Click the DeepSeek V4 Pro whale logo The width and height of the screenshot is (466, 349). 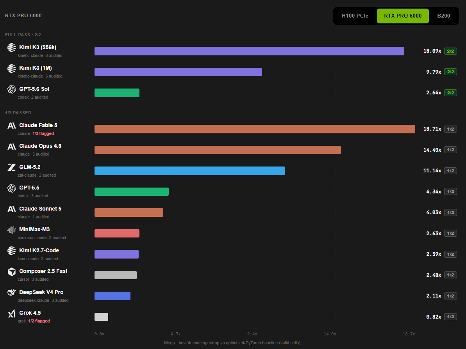[x=12, y=292]
